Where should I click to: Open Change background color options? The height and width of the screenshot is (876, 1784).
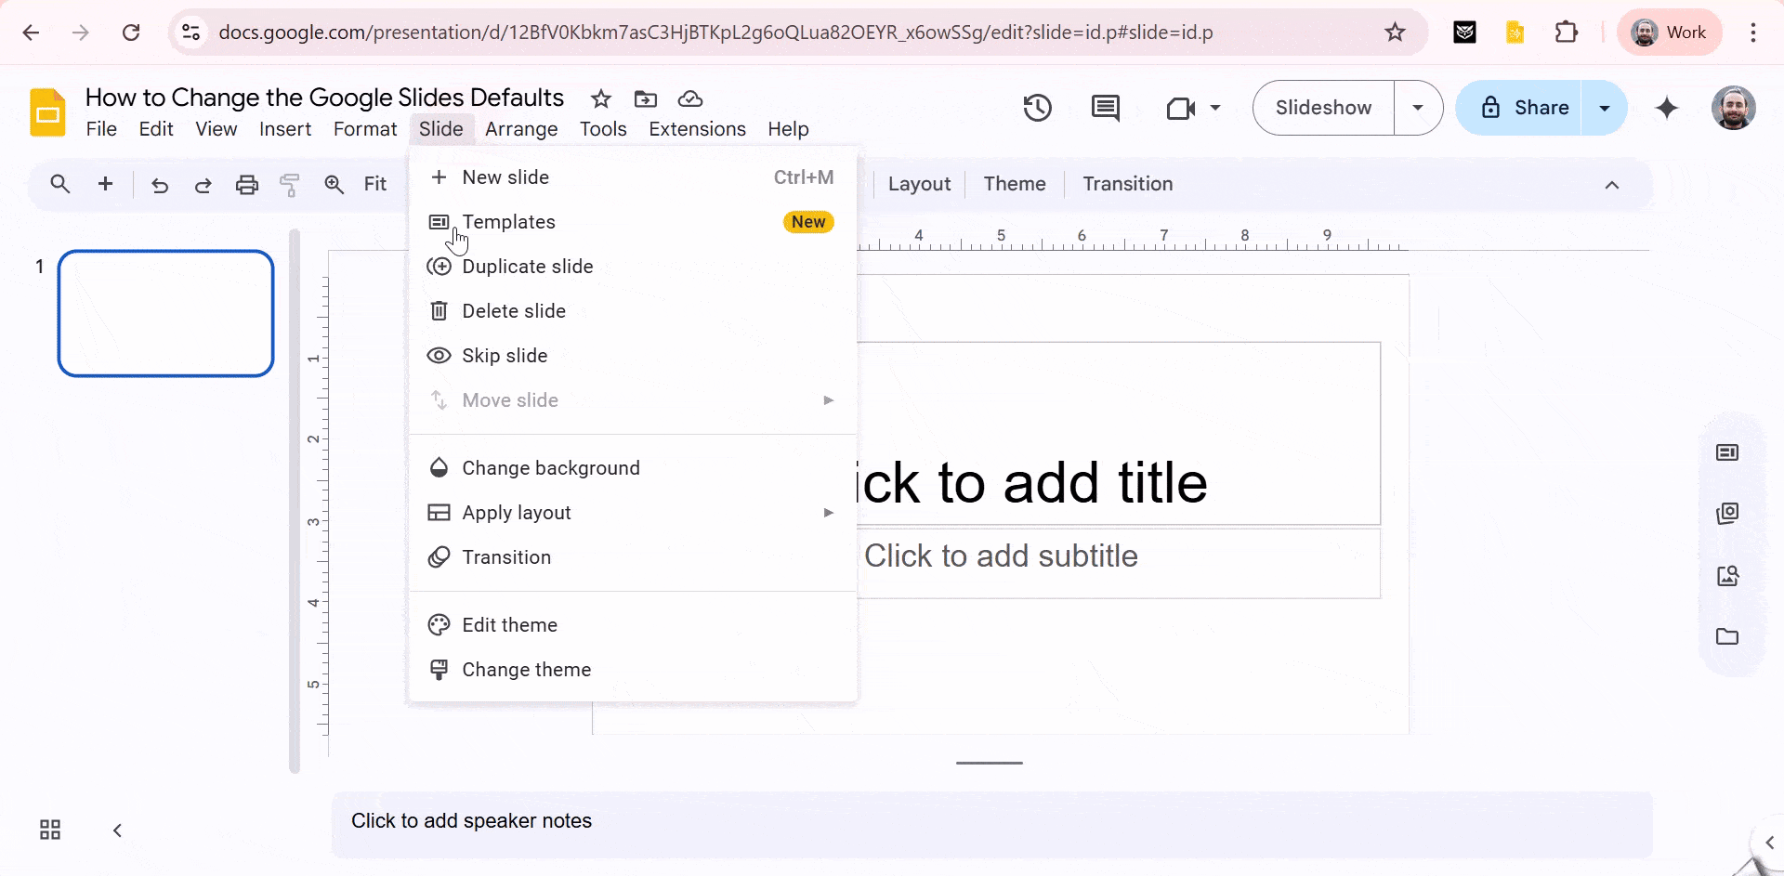[551, 467]
